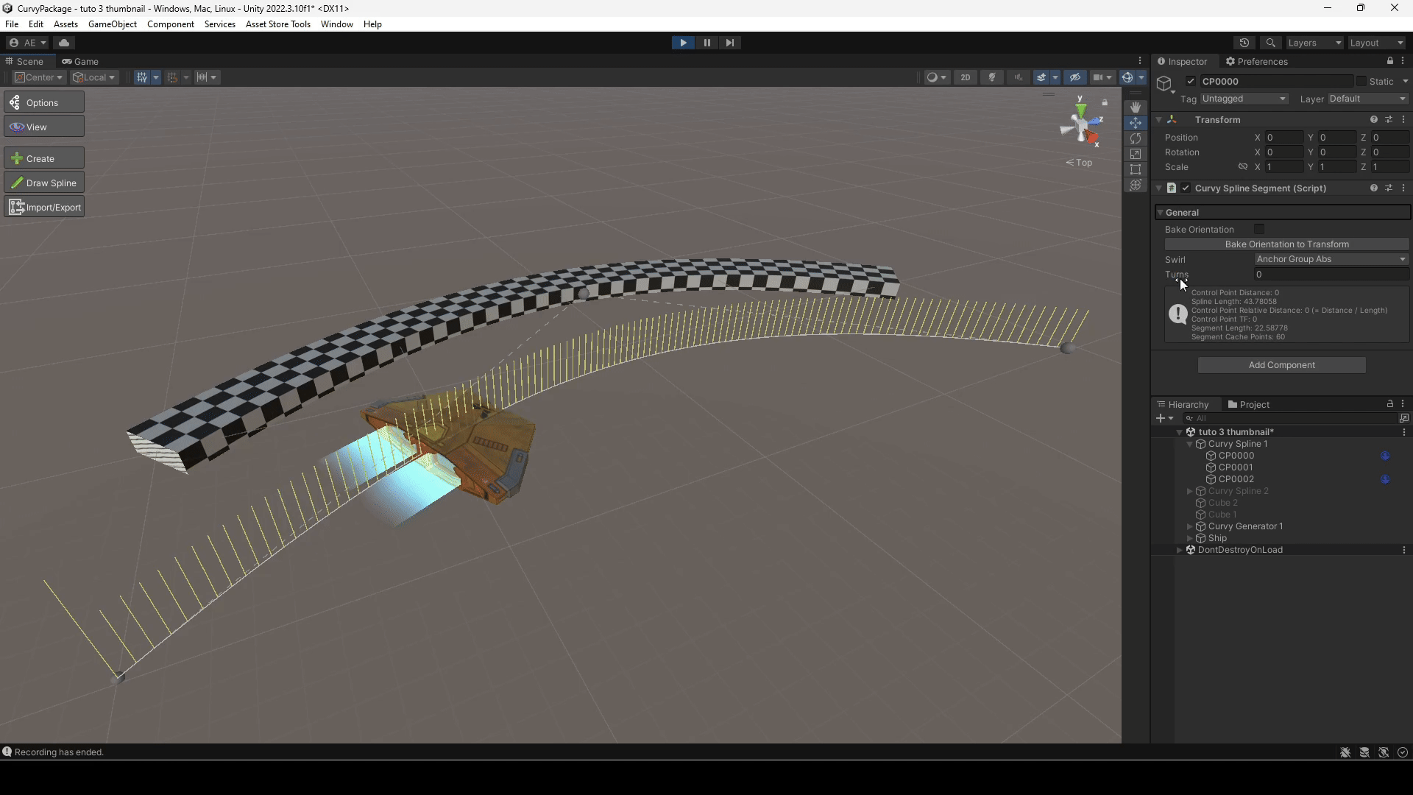The width and height of the screenshot is (1413, 795).
Task: Select the combined Transform tool
Action: click(1136, 185)
